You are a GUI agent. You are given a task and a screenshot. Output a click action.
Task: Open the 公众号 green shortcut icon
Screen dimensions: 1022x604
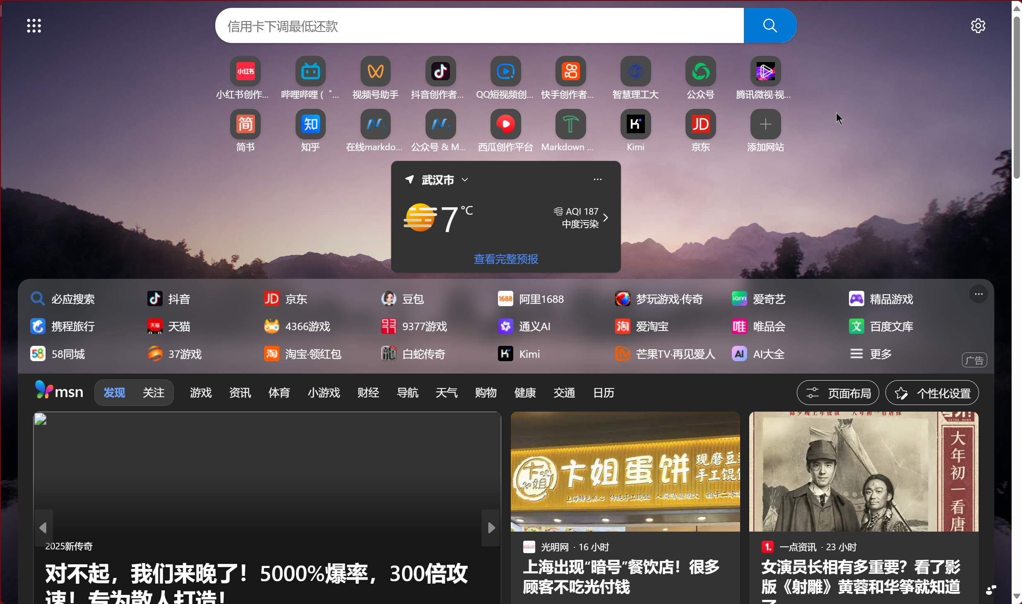pos(700,71)
